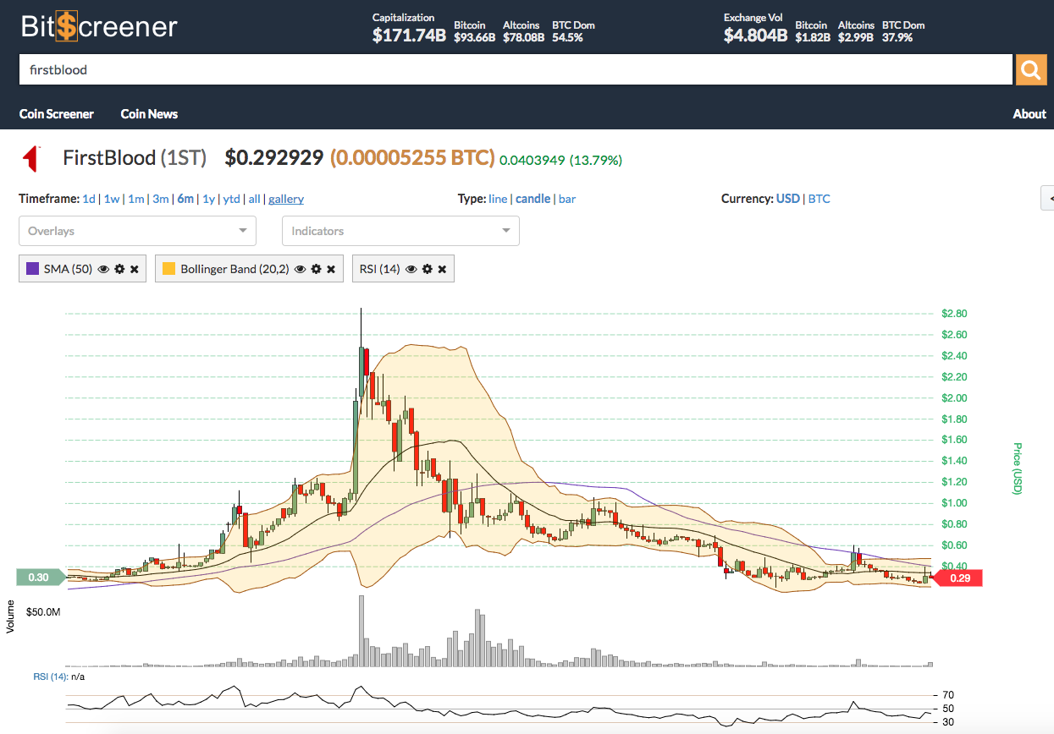The height and width of the screenshot is (734, 1054).
Task: Open settings gear for SMA (50)
Action: 119,269
